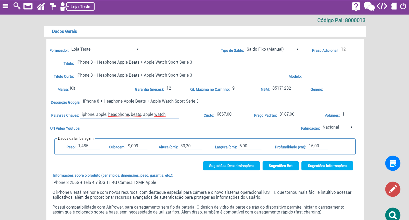Viewport: 409px width, 220px height.
Task: Focus the empty Modelo field
Action: click(x=330, y=76)
